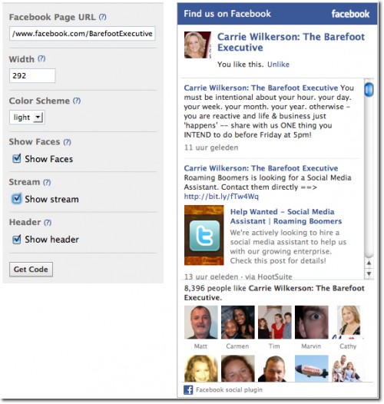The height and width of the screenshot is (404, 384).
Task: Click the Facebook Page URL input field
Action: click(82, 34)
